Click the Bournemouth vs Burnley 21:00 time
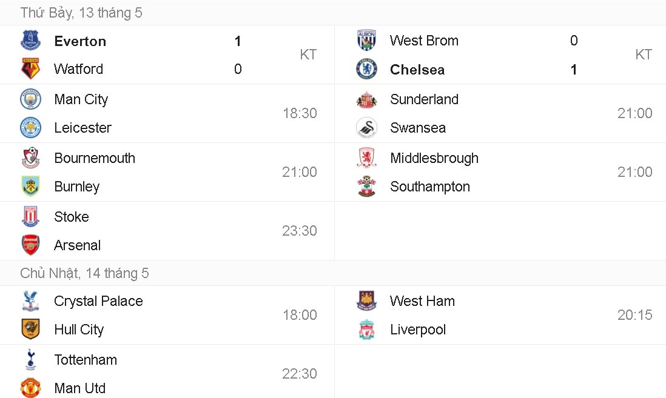Image resolution: width=666 pixels, height=398 pixels. point(300,172)
